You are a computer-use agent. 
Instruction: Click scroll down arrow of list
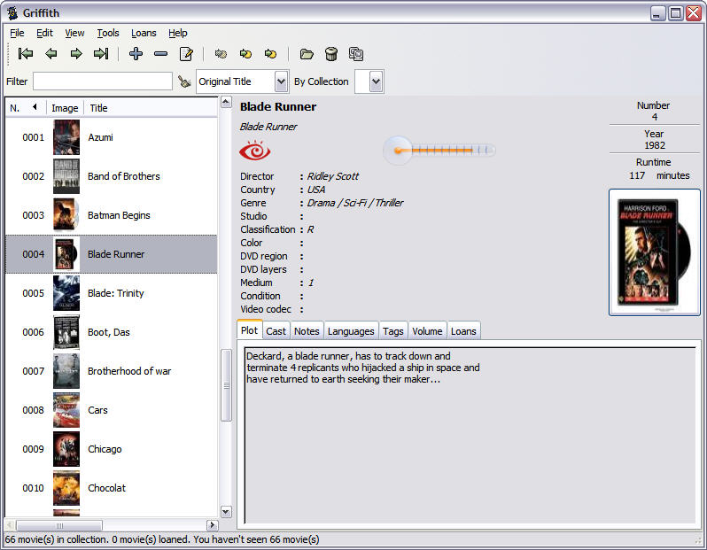(226, 512)
